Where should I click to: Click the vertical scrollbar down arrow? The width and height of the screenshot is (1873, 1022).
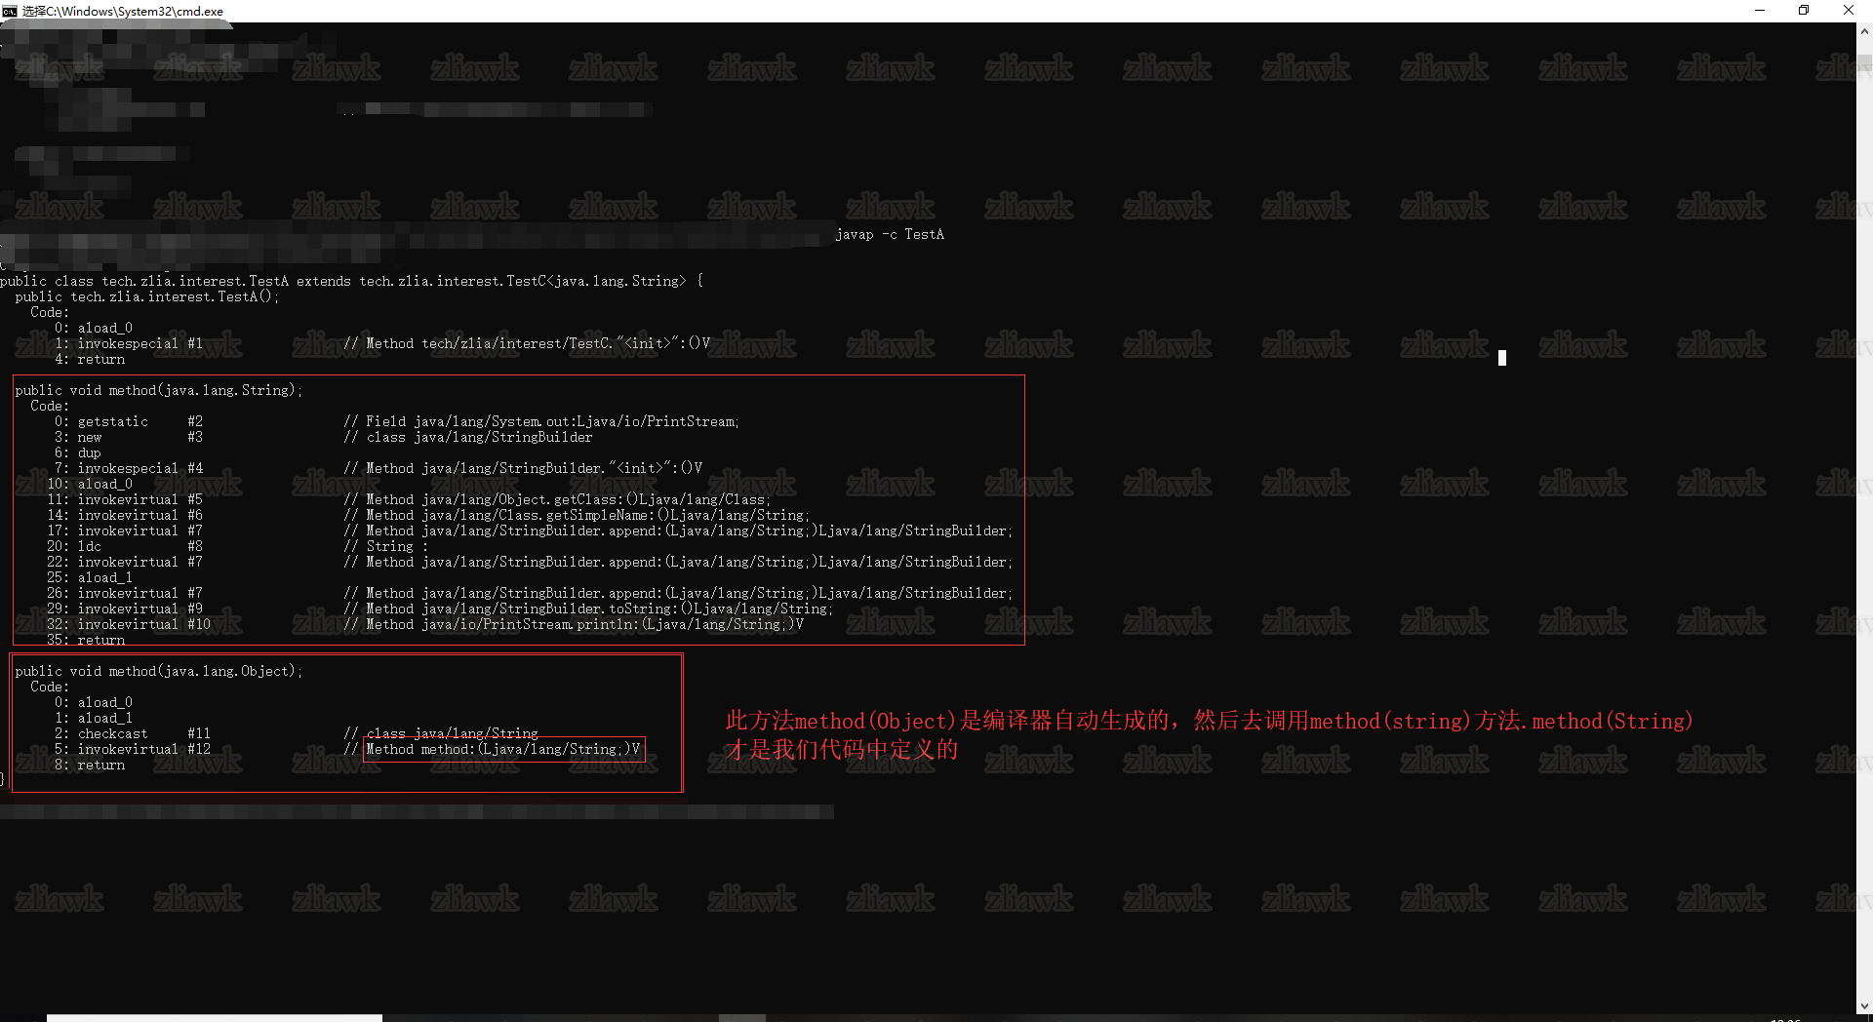pos(1864,1006)
